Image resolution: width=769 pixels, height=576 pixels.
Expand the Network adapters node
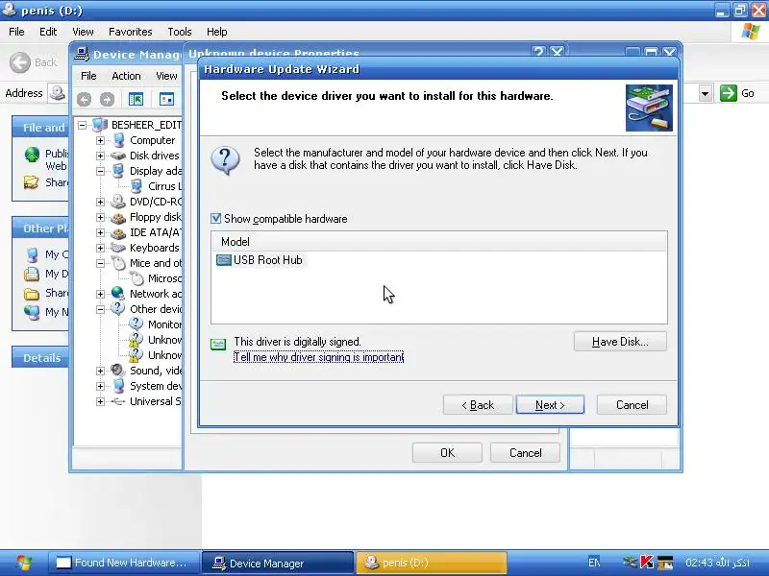tap(101, 294)
